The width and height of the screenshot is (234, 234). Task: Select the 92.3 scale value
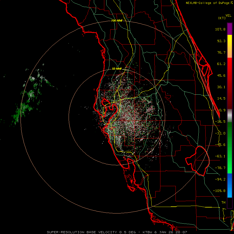point(221,41)
